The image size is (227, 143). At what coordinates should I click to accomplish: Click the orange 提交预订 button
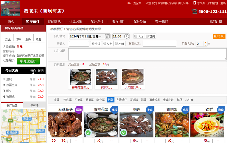coord(219,36)
